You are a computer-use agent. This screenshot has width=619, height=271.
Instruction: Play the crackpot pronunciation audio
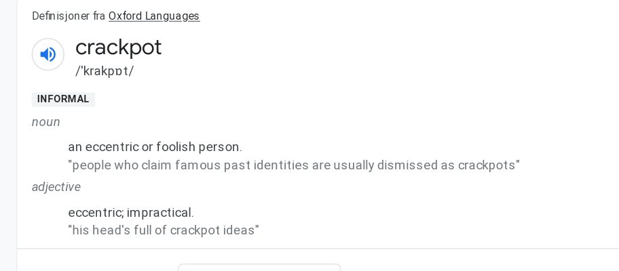[x=48, y=54]
